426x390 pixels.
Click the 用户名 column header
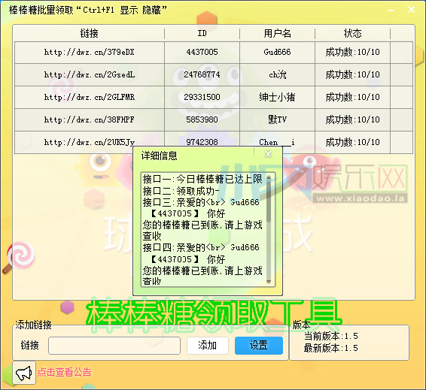click(x=277, y=33)
